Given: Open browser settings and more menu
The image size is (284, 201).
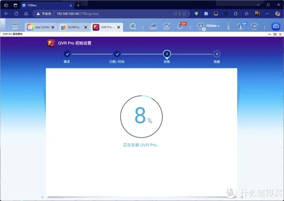Looking at the screenshot, I should [x=267, y=14].
